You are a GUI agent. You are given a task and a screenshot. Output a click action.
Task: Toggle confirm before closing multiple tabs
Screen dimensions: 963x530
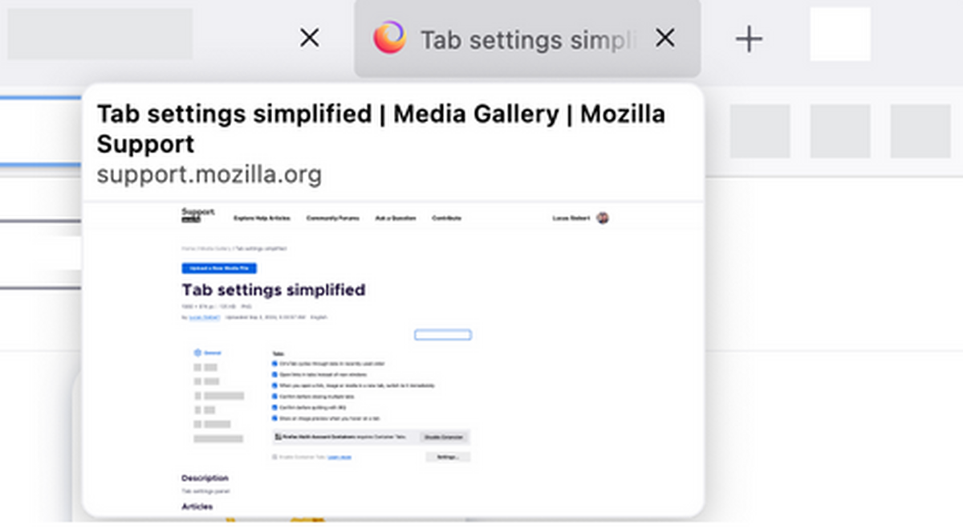tap(274, 396)
